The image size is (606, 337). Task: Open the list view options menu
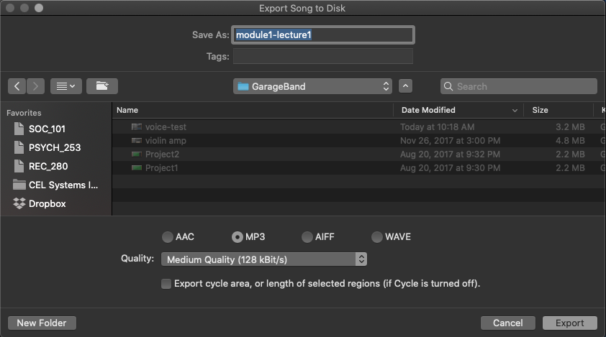click(66, 86)
